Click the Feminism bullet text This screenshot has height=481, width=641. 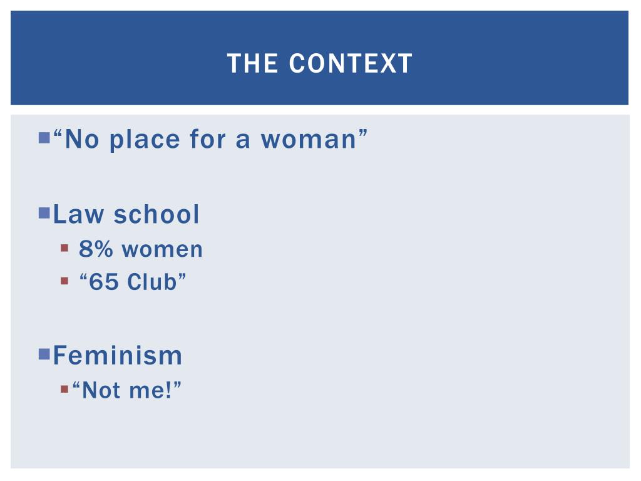click(x=117, y=355)
